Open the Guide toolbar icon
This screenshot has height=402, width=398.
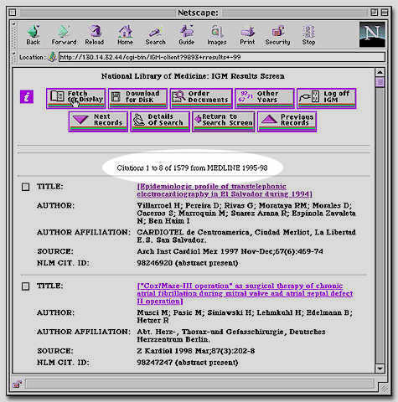[186, 35]
